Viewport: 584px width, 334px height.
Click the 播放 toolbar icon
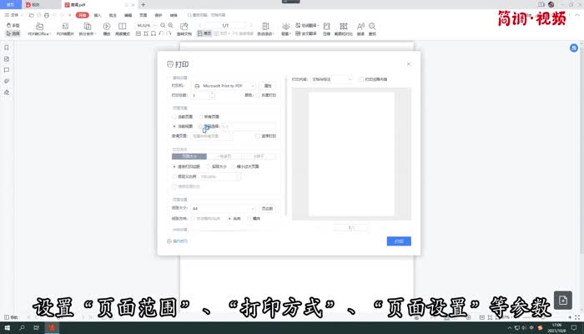[106, 29]
